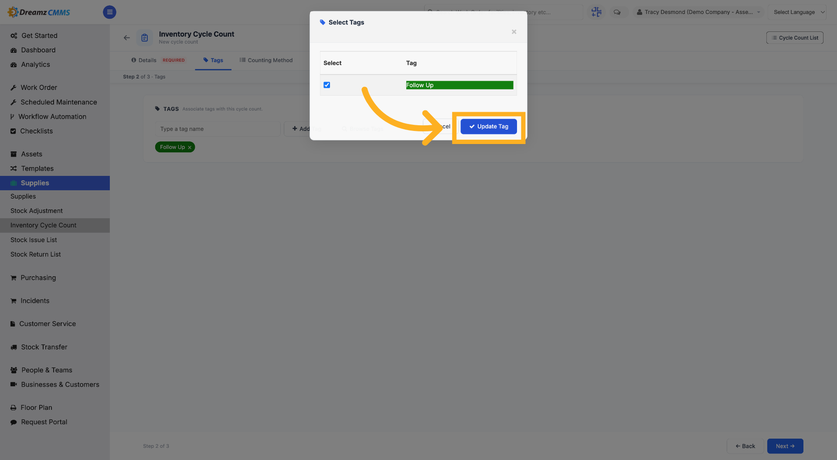Open Get Started in sidebar
This screenshot has width=837, height=460.
tap(39, 36)
